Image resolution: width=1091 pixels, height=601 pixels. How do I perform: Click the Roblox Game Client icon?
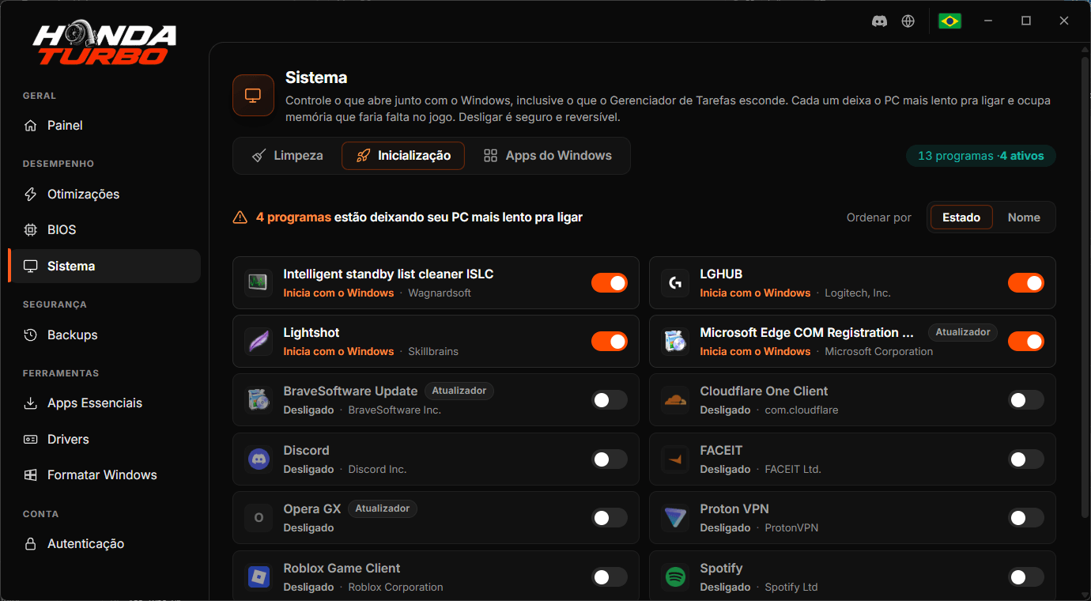tap(259, 576)
